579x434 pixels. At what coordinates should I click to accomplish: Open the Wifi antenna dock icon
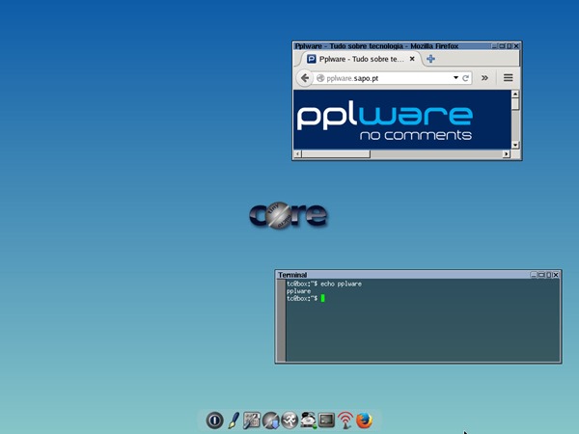[x=345, y=420]
